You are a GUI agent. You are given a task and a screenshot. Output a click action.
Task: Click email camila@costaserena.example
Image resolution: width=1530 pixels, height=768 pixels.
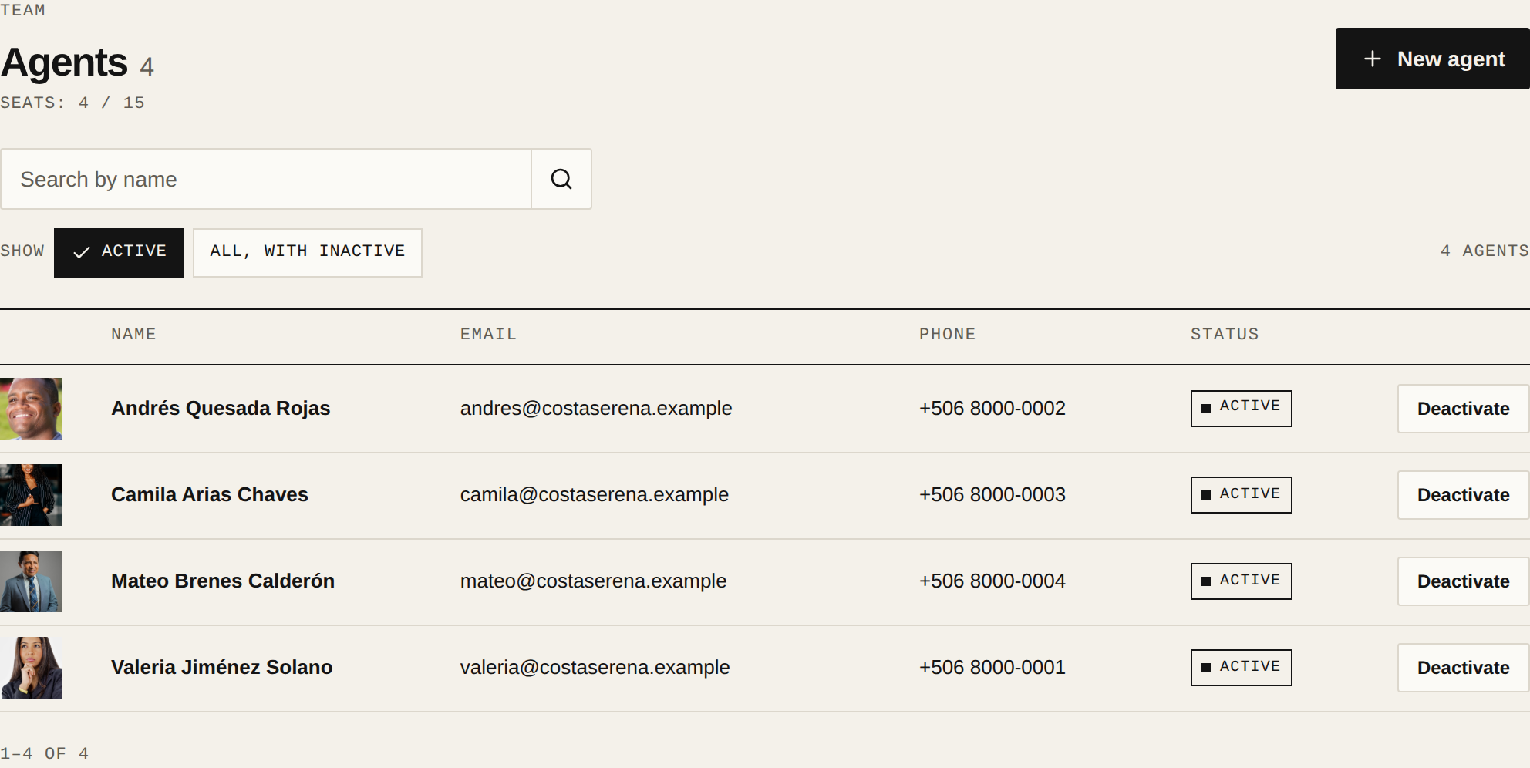coord(595,494)
